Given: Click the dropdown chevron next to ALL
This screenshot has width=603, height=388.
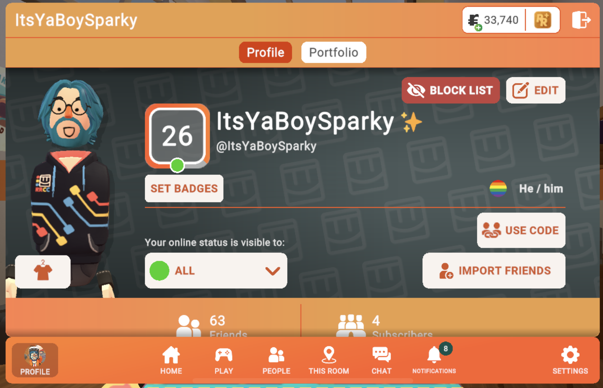Looking at the screenshot, I should (273, 271).
